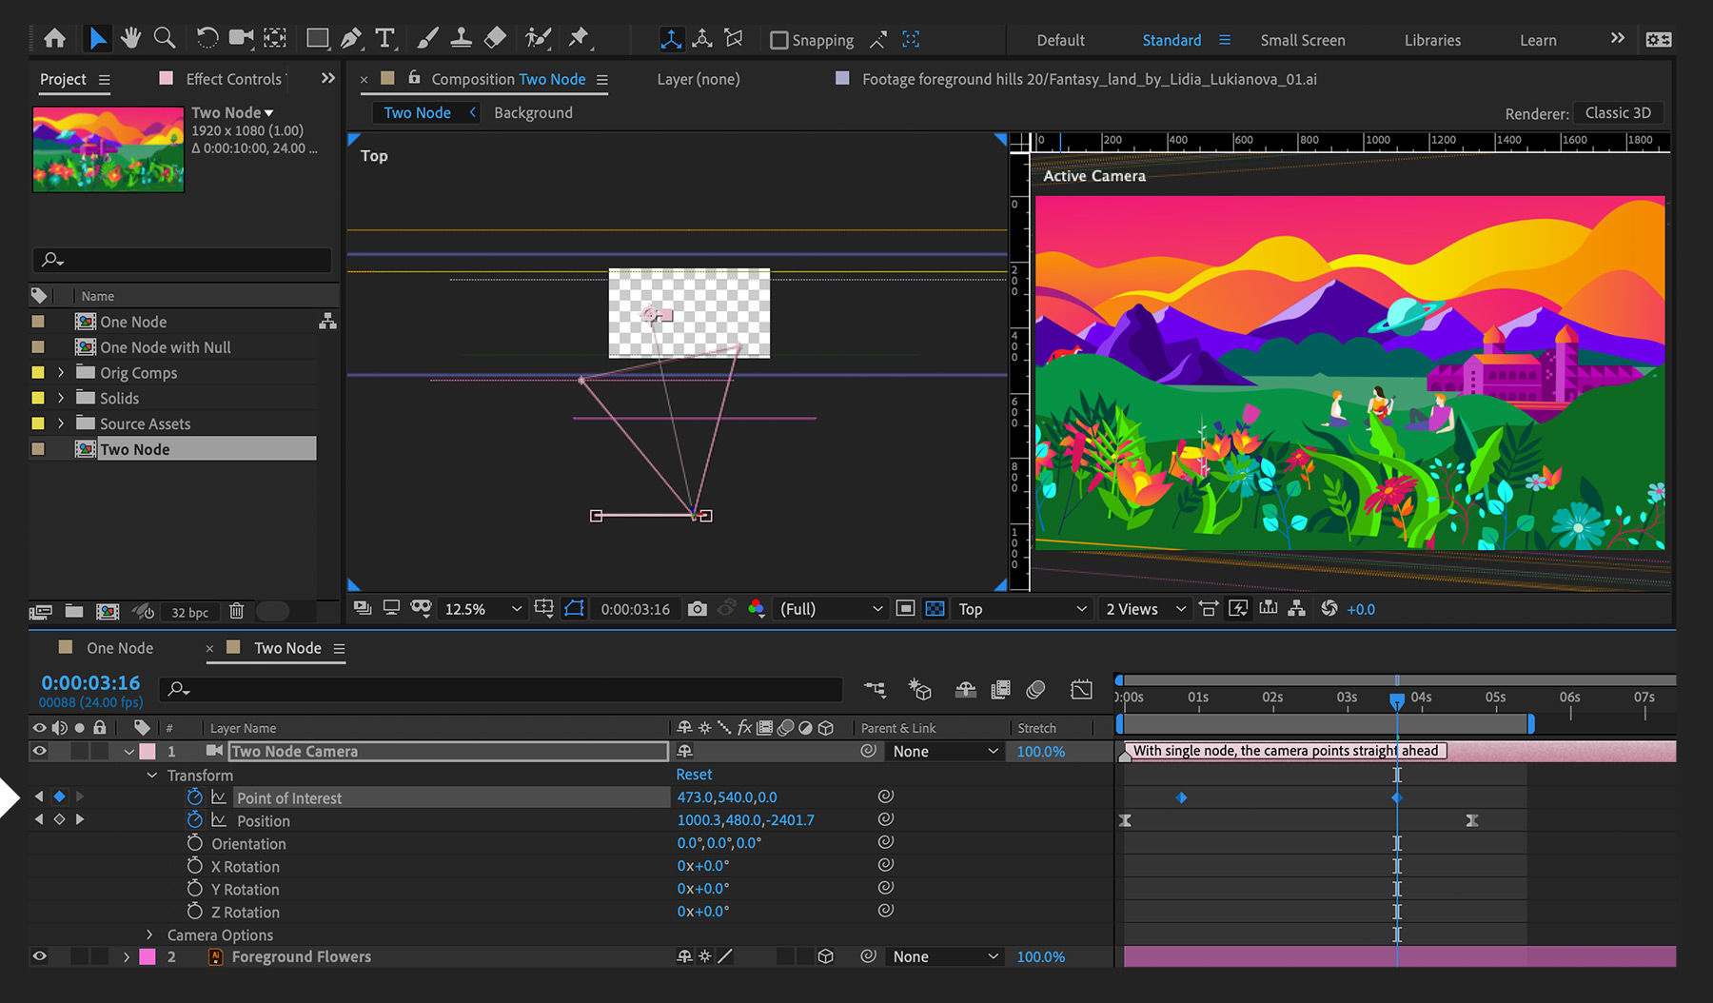Select the Hand tool
This screenshot has width=1713, height=1003.
130,38
